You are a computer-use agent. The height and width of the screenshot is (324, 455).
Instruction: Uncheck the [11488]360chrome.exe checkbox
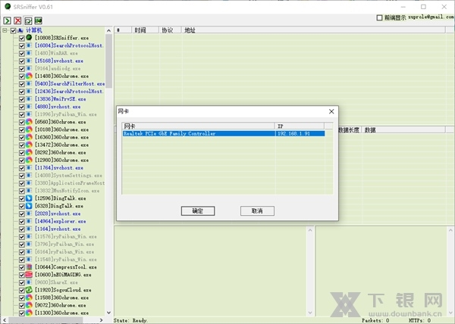click(x=22, y=76)
